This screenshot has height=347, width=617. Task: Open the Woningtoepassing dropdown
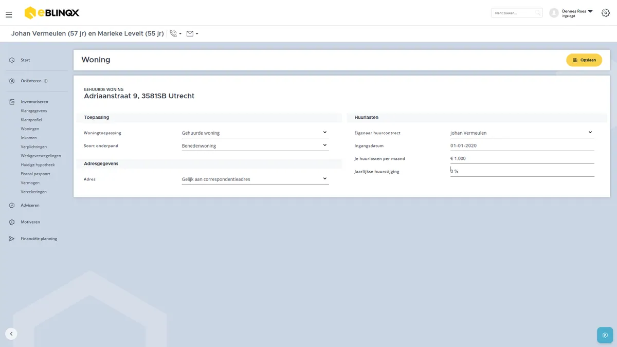255,133
